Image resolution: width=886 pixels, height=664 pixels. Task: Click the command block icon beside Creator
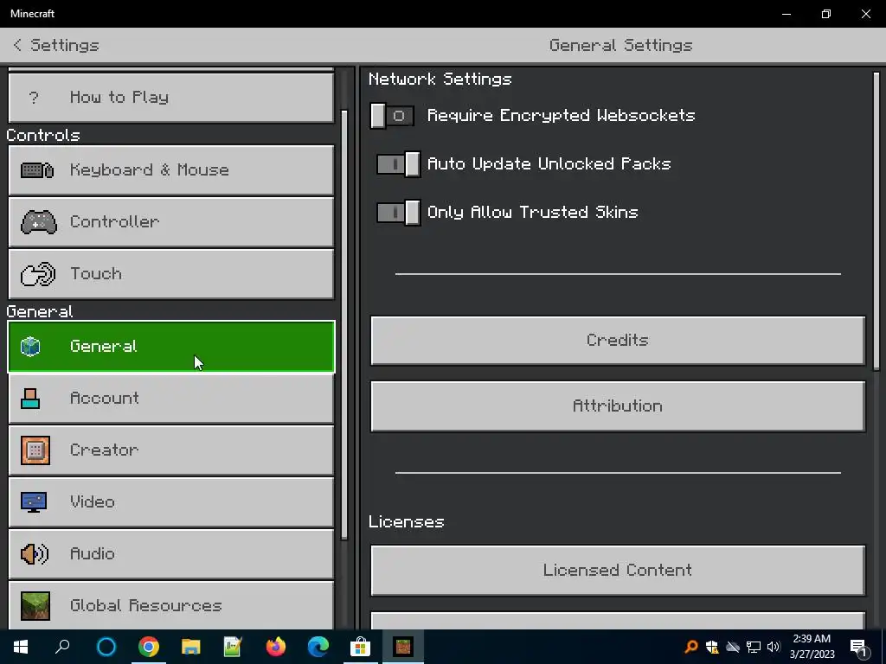pos(35,450)
